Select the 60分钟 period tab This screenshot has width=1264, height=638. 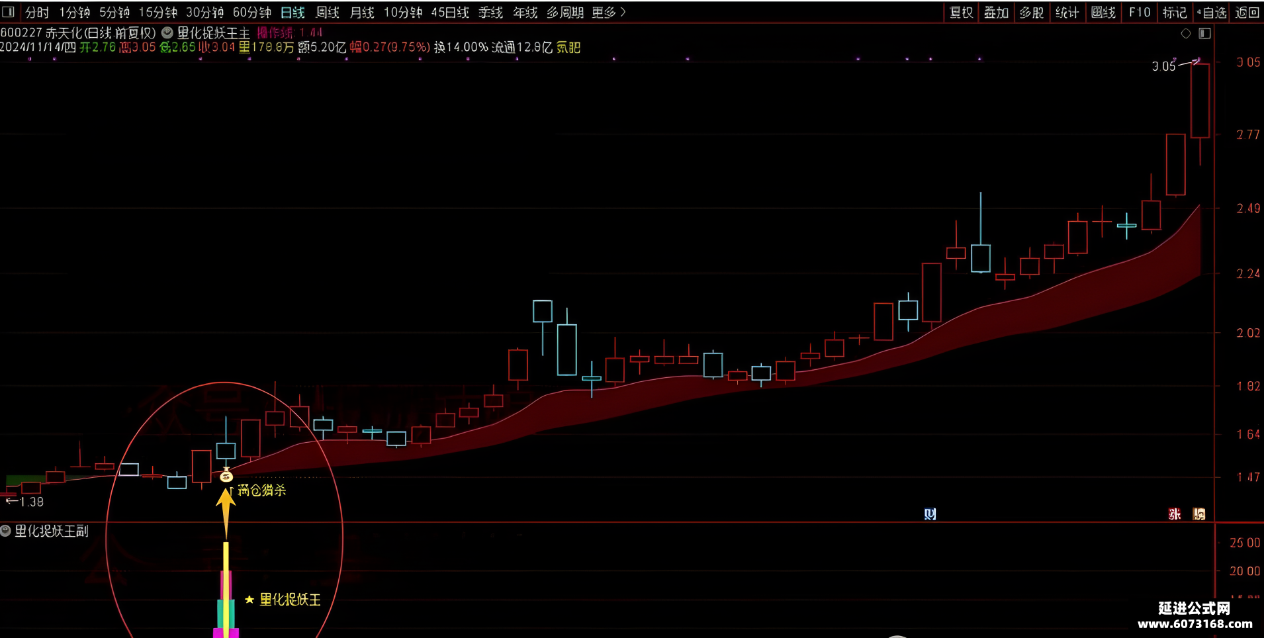[x=252, y=13]
